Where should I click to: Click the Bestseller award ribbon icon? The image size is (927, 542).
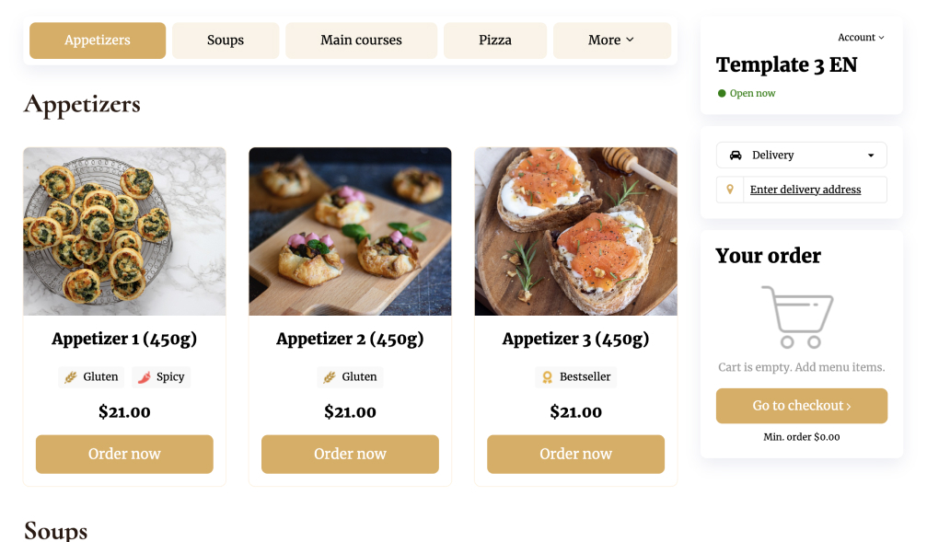tap(547, 377)
